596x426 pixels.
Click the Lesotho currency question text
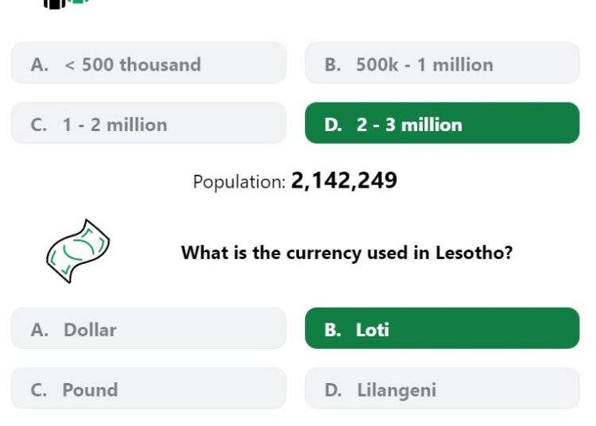(x=346, y=253)
